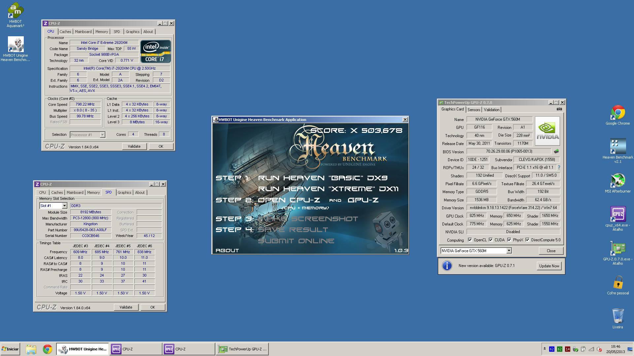Screen dimensions: 634x356
Task: Click the Bus Interface question mark icon
Action: (x=559, y=167)
